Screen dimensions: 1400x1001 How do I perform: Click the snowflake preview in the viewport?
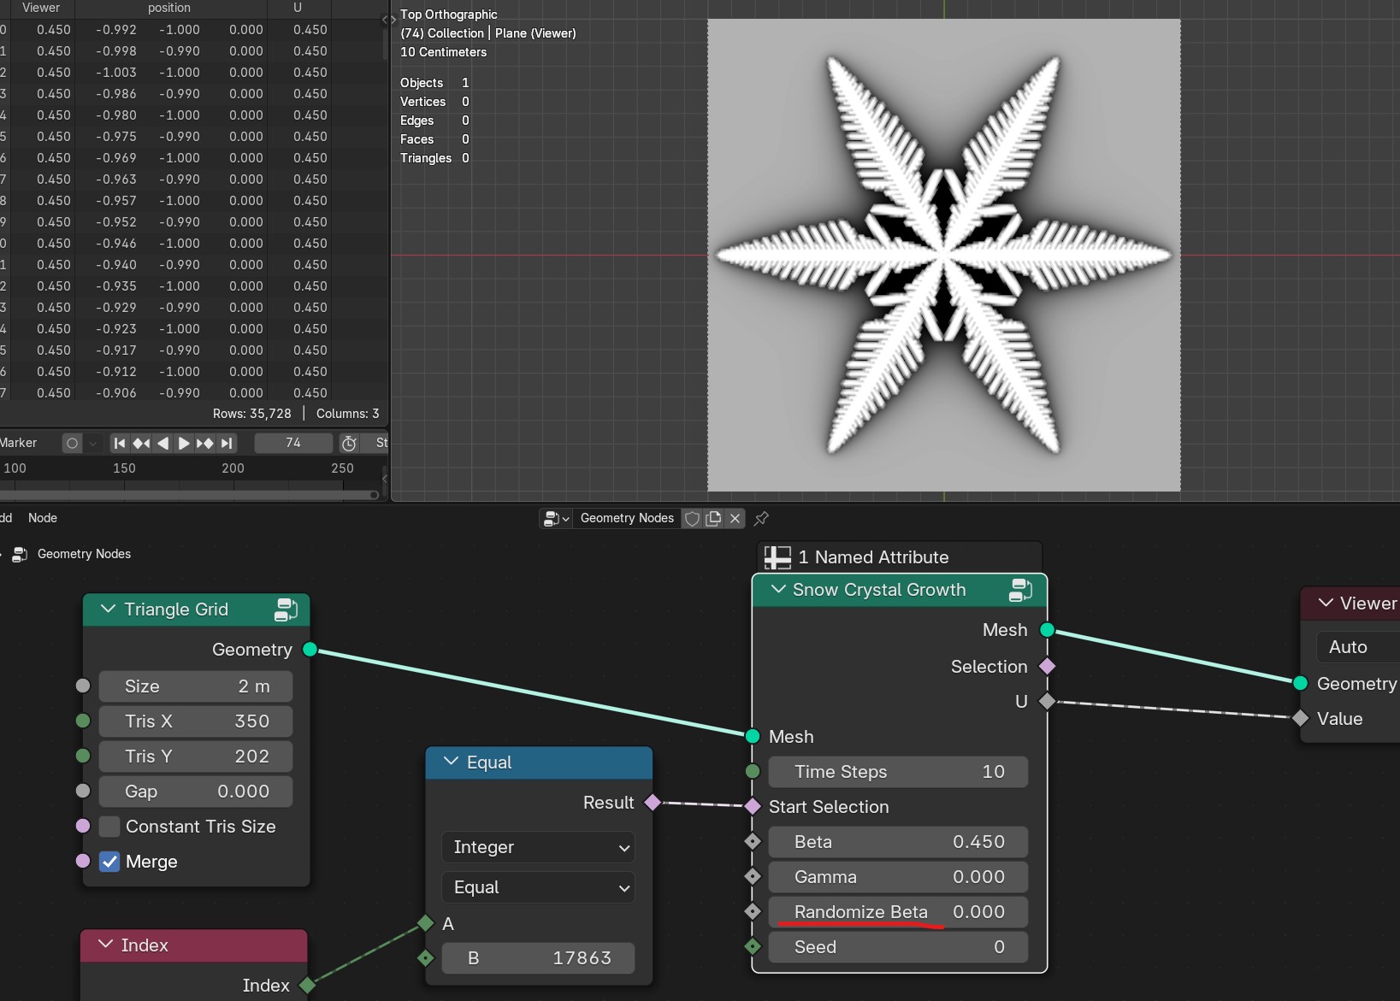pos(943,255)
